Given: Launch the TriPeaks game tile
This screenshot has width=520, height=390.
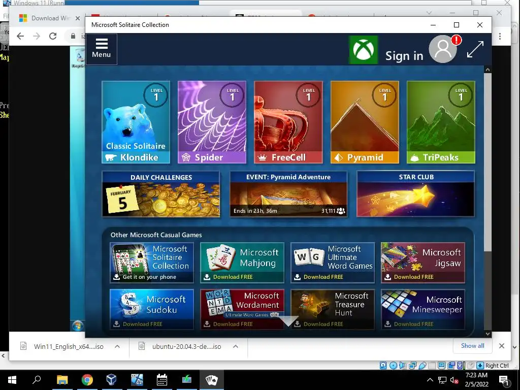Looking at the screenshot, I should pos(441,122).
